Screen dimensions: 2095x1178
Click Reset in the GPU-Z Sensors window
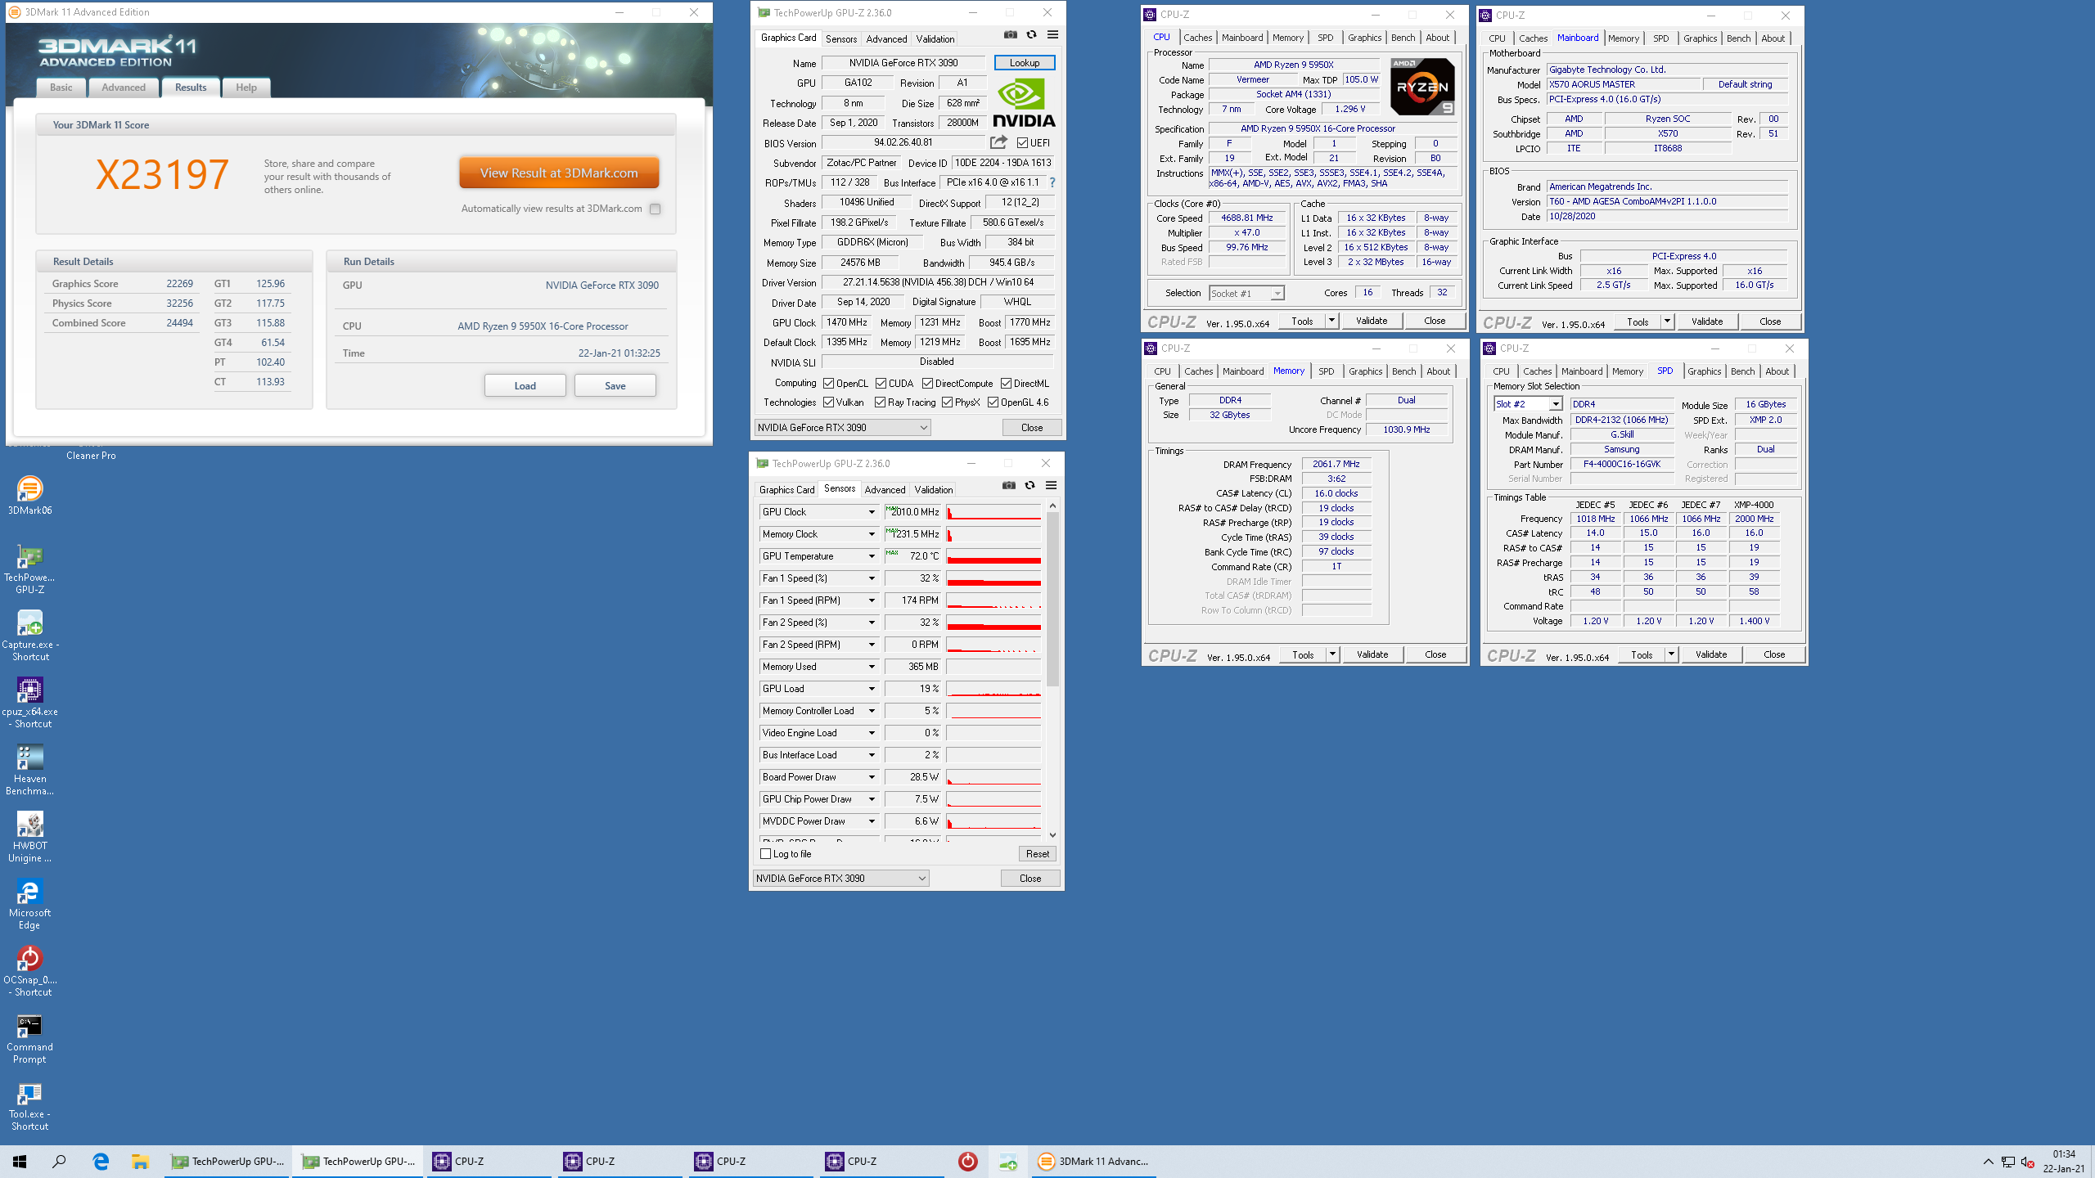click(x=1037, y=853)
